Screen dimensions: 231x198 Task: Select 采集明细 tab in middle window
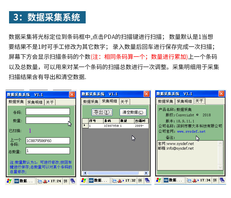tap(109, 101)
